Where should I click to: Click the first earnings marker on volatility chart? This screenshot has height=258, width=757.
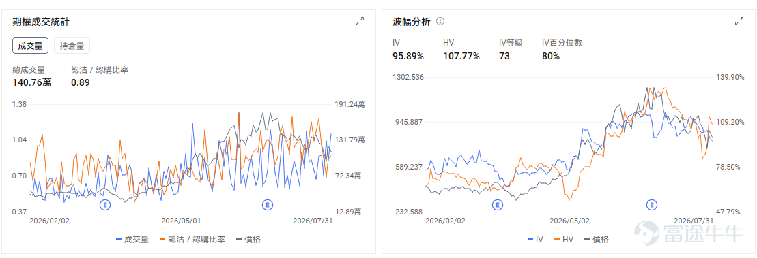pyautogui.click(x=497, y=205)
